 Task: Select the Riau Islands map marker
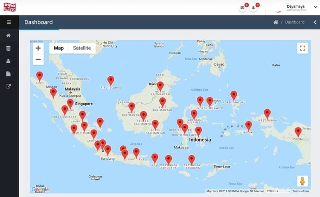(x=111, y=82)
